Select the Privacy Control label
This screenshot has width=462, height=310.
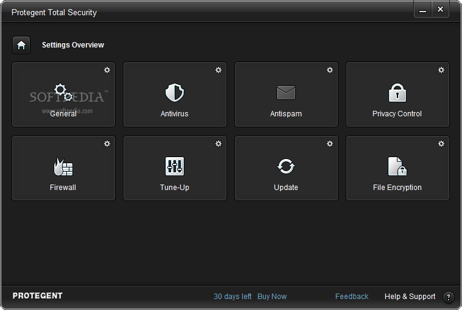pyautogui.click(x=397, y=114)
